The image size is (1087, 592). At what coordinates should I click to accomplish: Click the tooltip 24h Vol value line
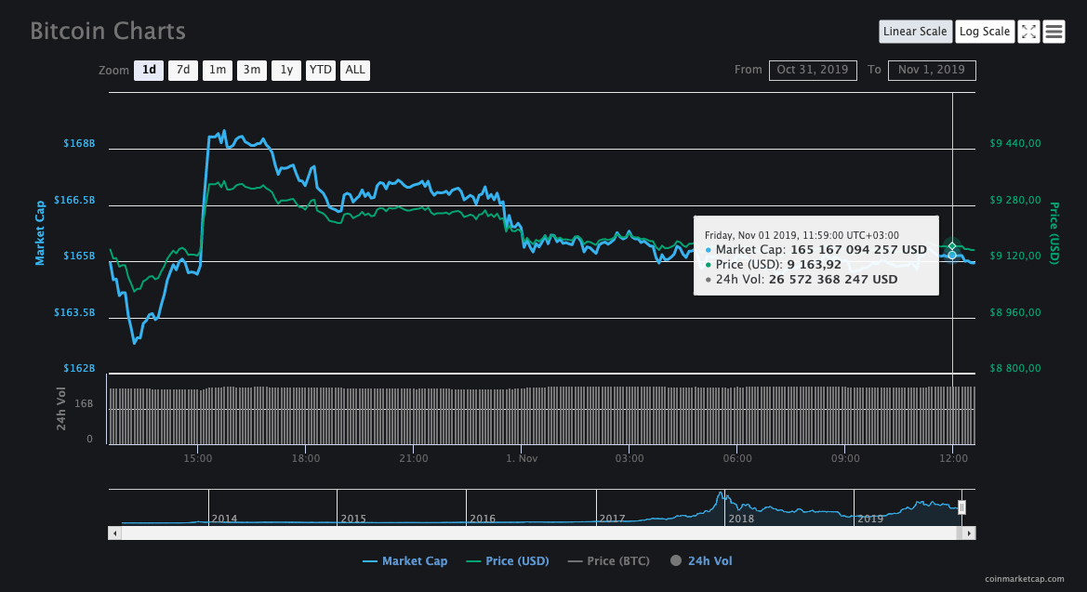tap(802, 280)
